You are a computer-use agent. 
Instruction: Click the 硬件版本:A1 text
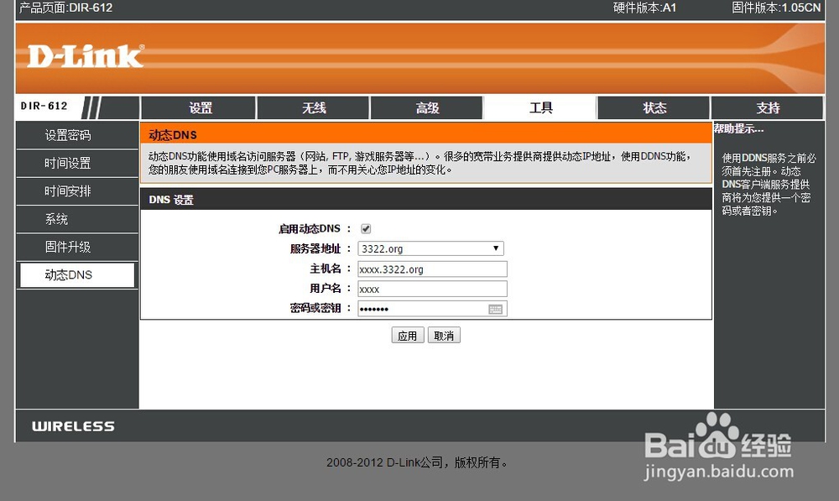(x=644, y=8)
